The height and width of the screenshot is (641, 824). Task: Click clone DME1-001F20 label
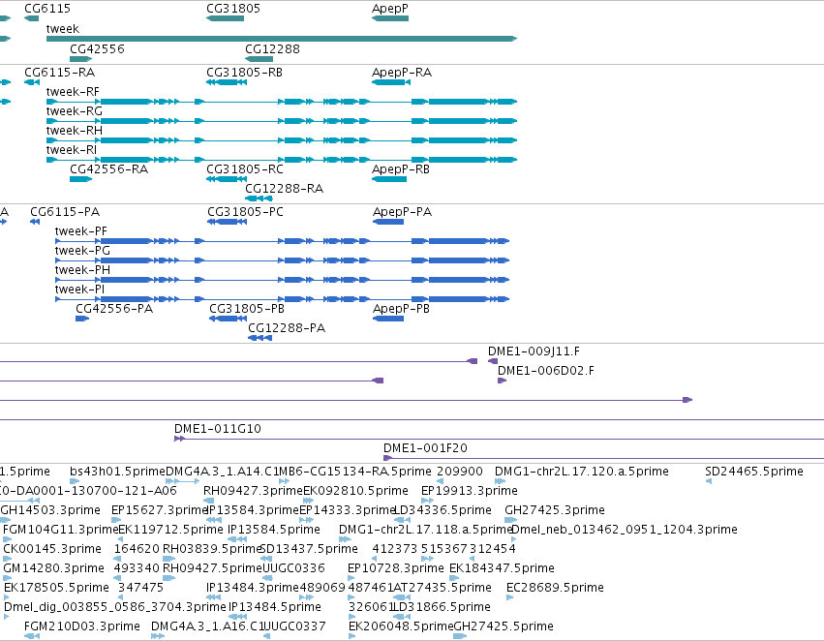pos(425,448)
